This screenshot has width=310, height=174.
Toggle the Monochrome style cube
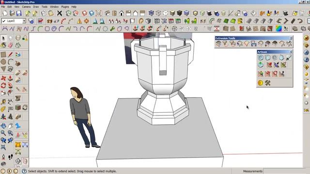click(186, 13)
